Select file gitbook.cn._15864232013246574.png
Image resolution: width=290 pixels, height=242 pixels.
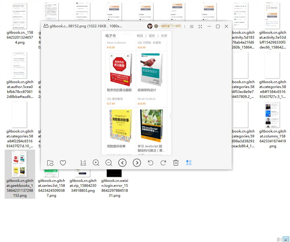pyautogui.click(x=20, y=37)
